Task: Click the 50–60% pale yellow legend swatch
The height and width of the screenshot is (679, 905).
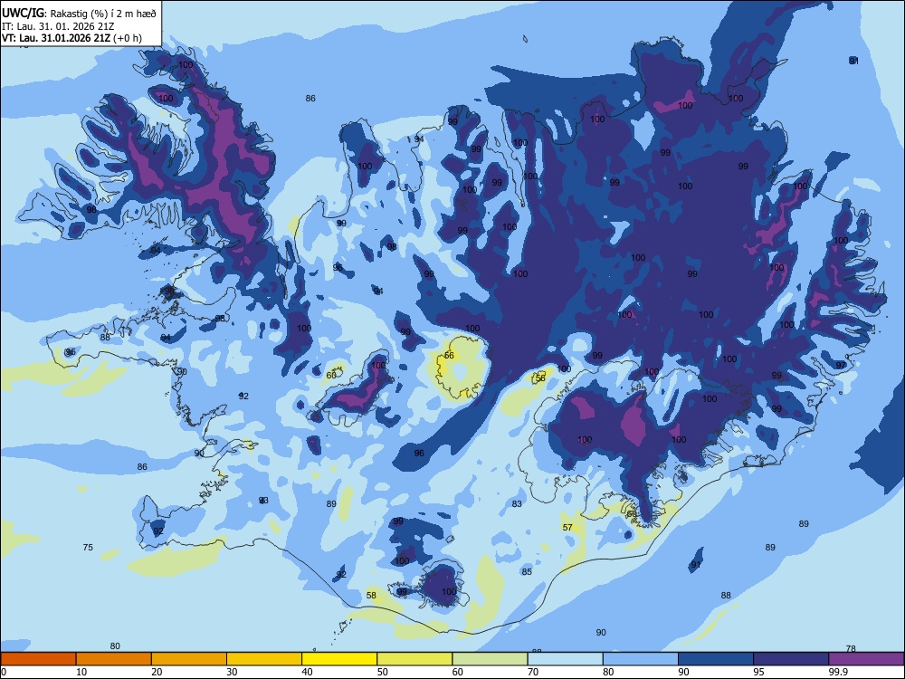Action: (414, 659)
